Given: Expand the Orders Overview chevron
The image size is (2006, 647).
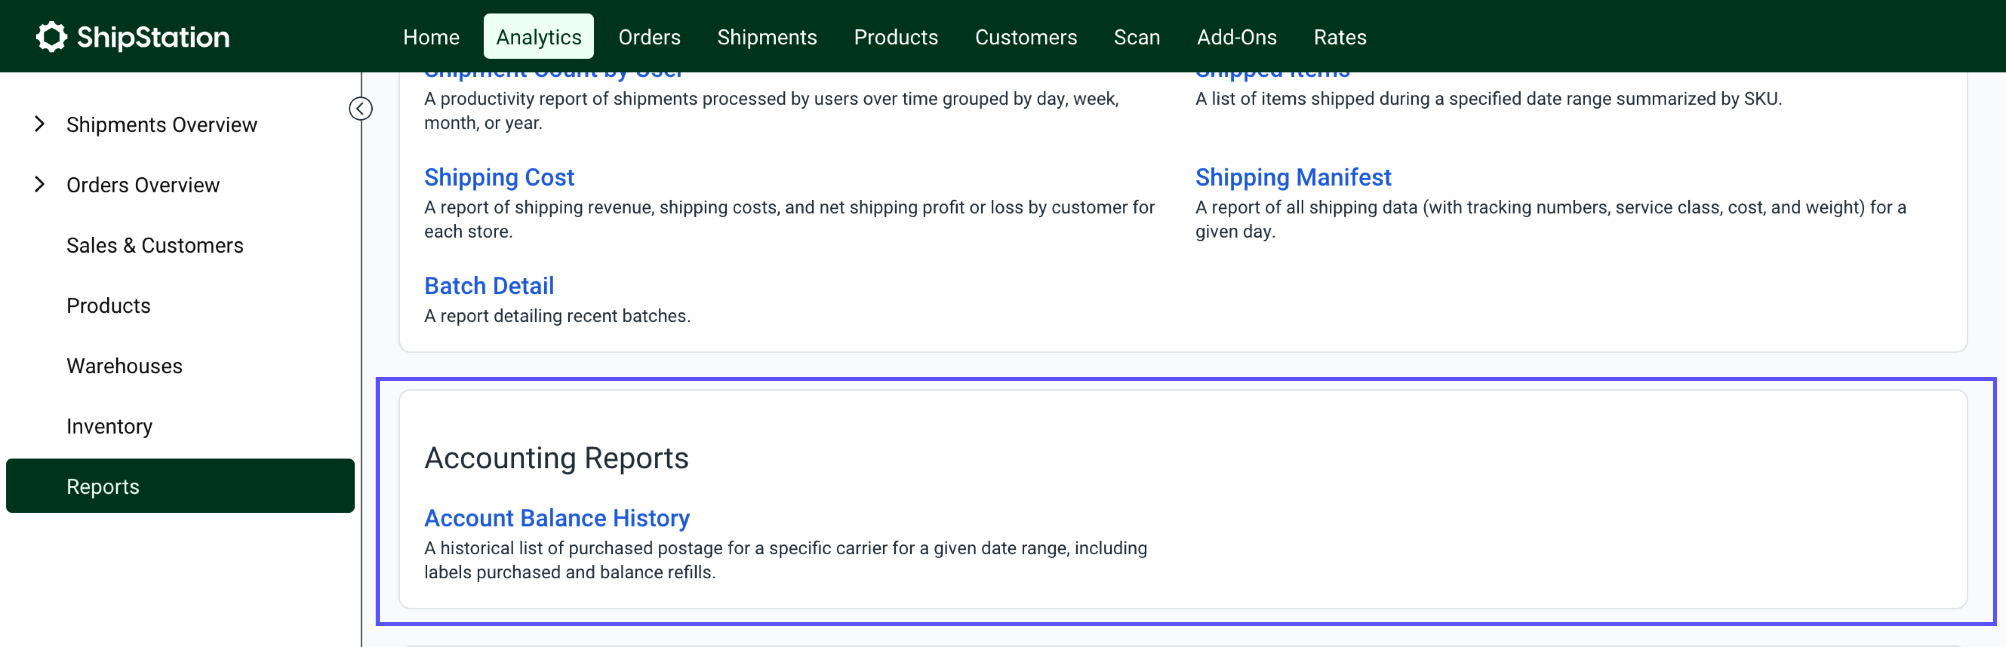Looking at the screenshot, I should [x=40, y=184].
